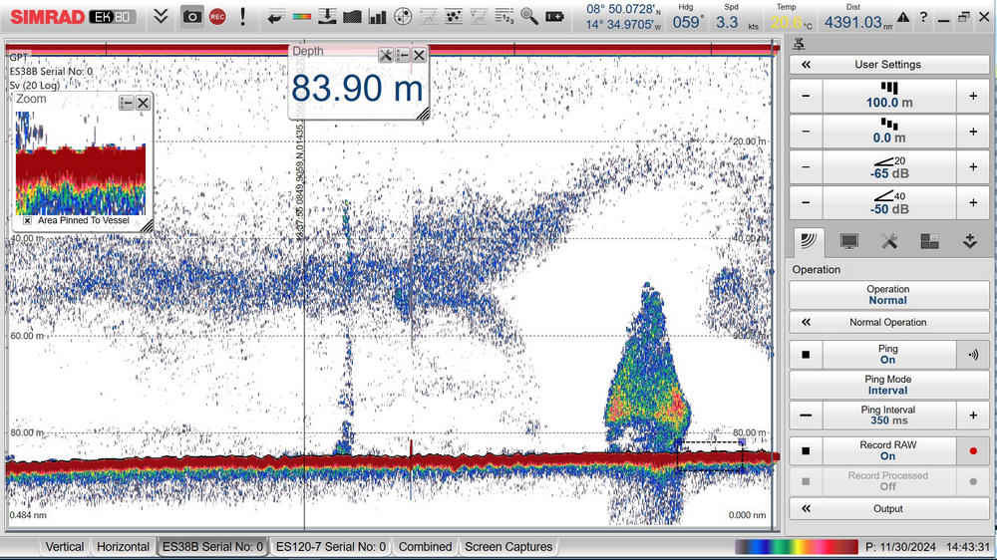Click the battery status icon
Viewport: 997px width, 560px height.
tap(554, 17)
